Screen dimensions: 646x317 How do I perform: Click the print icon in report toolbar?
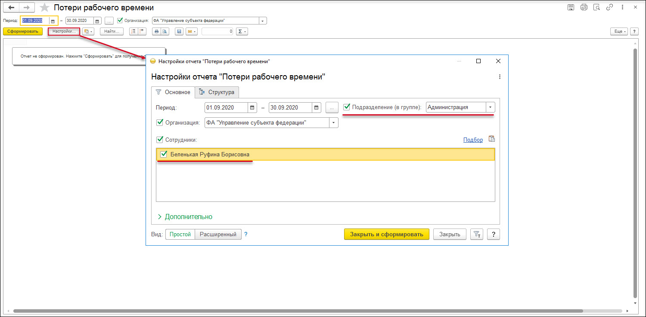click(x=157, y=31)
